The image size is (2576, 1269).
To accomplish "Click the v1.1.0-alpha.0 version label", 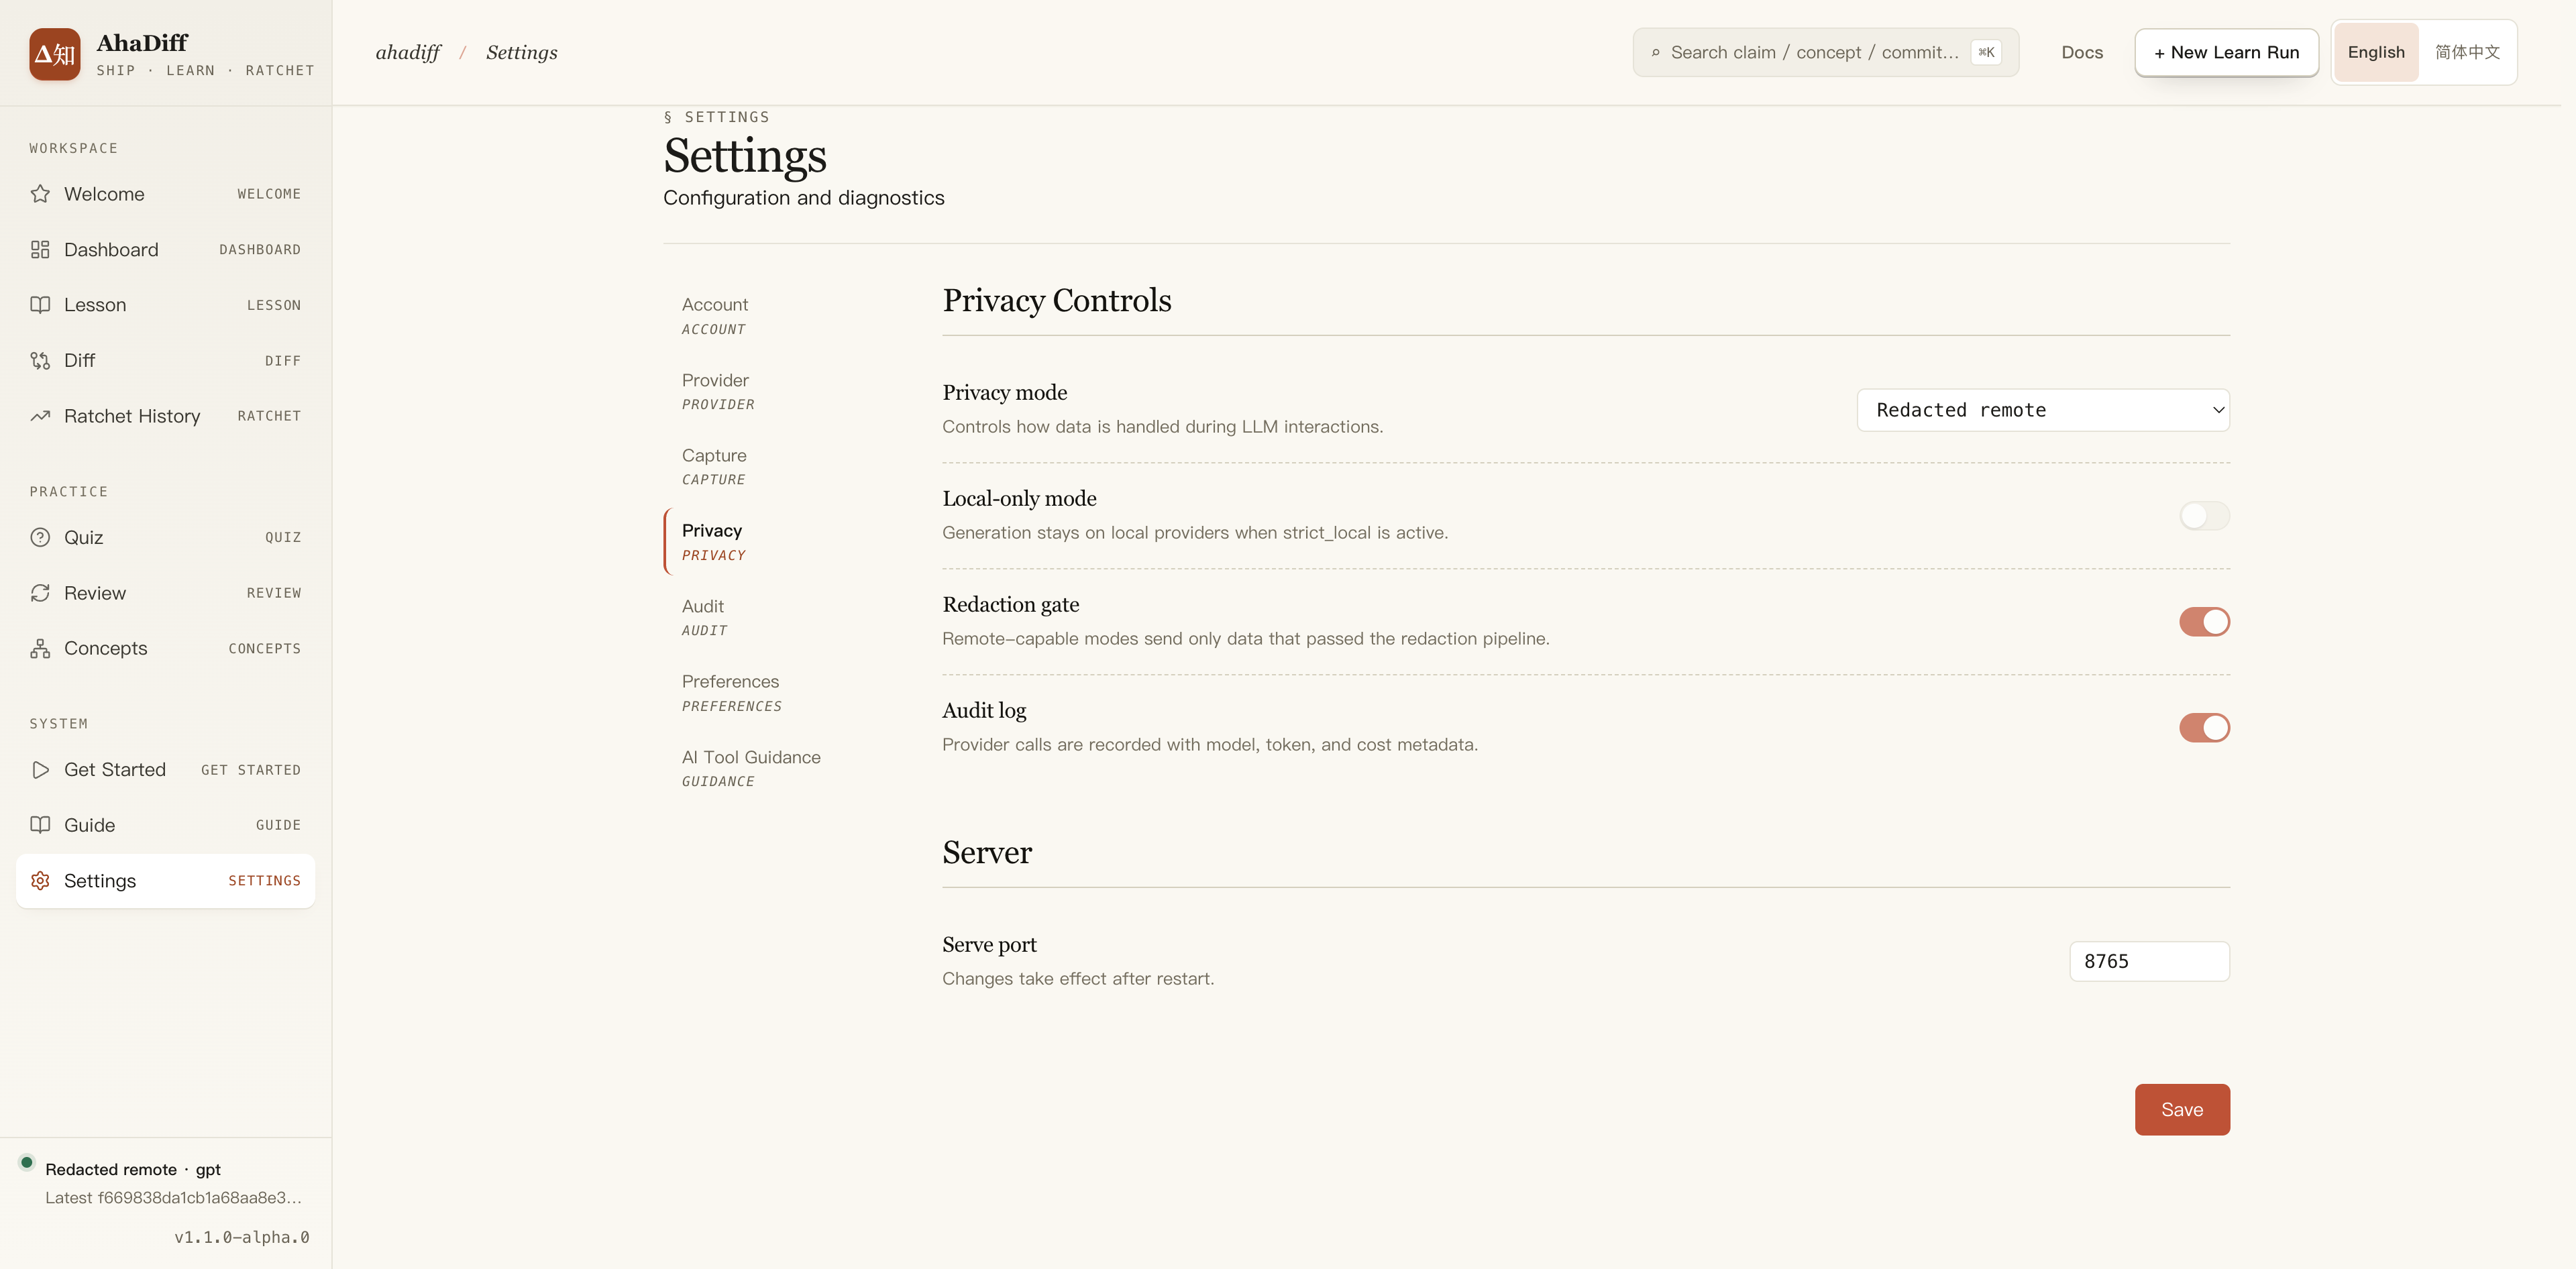I will 242,1237.
